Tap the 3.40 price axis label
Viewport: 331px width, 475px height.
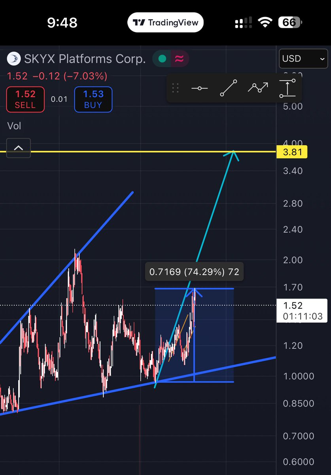293,171
